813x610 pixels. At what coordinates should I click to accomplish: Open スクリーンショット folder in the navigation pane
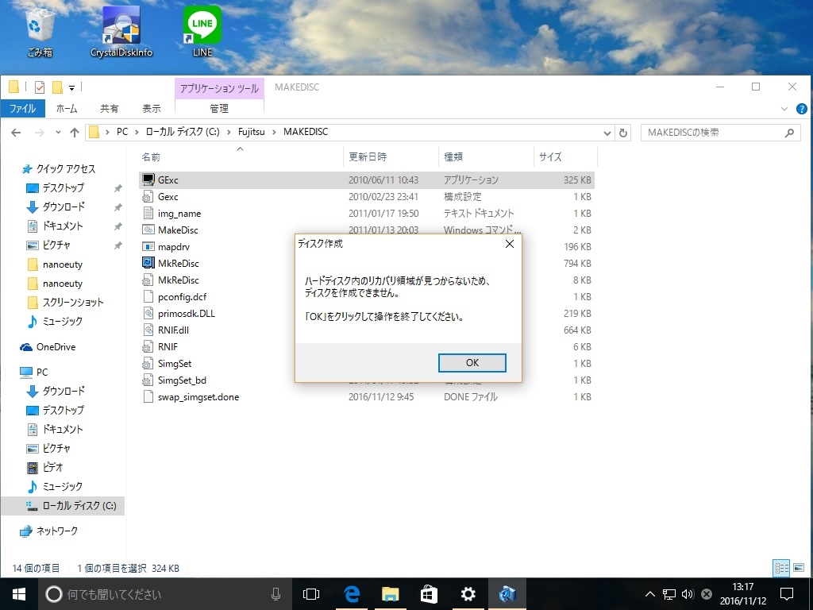[x=65, y=302]
